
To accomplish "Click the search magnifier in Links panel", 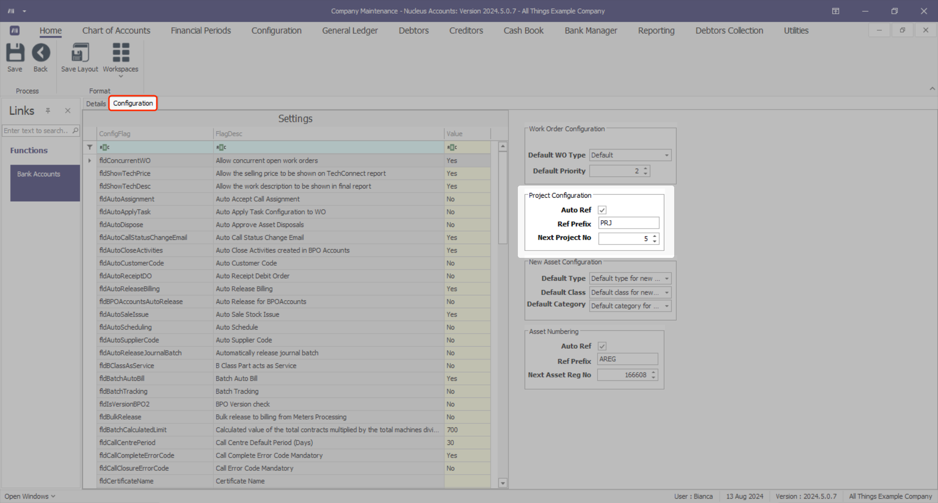I will pos(75,130).
